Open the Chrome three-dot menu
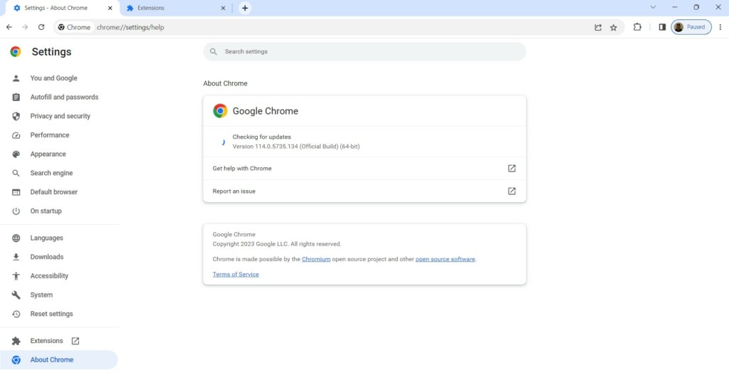This screenshot has height=375, width=729. click(x=720, y=27)
